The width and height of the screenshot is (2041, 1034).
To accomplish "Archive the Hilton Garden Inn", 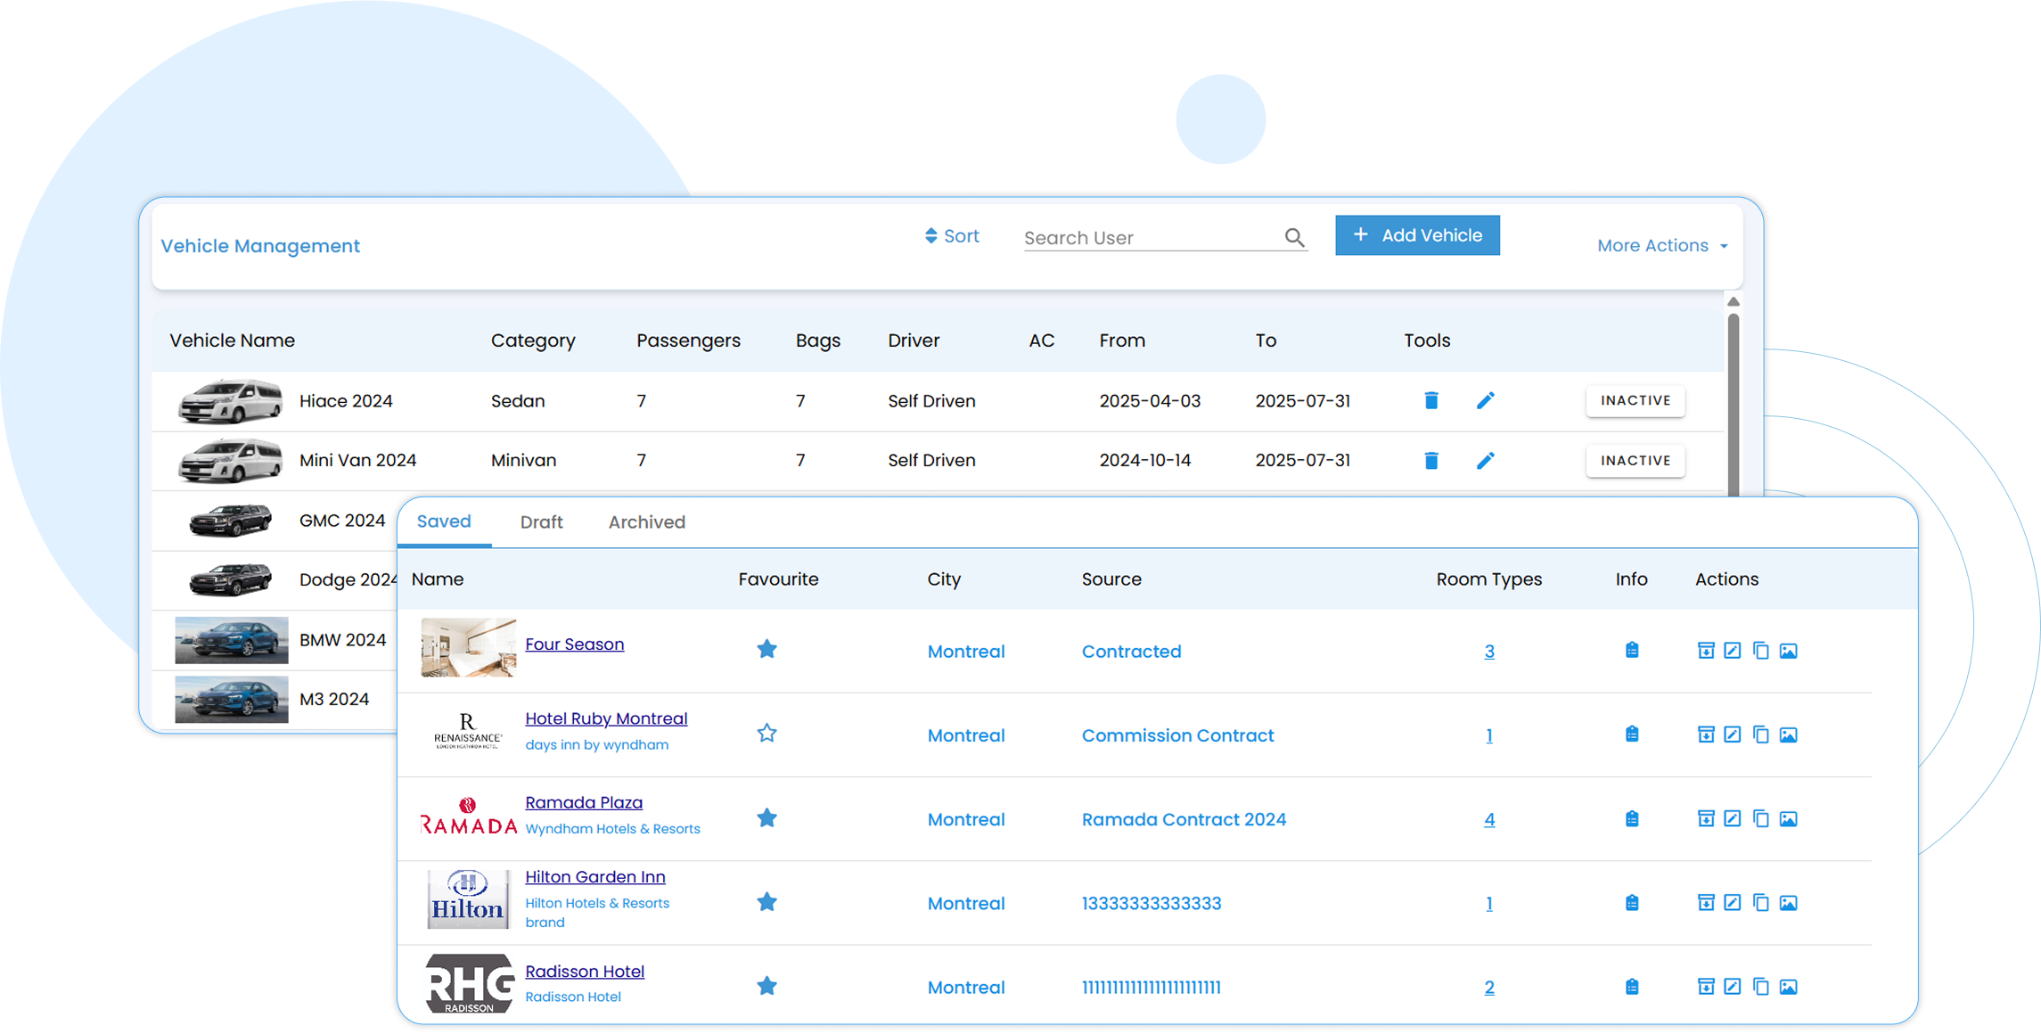I will coord(1706,902).
